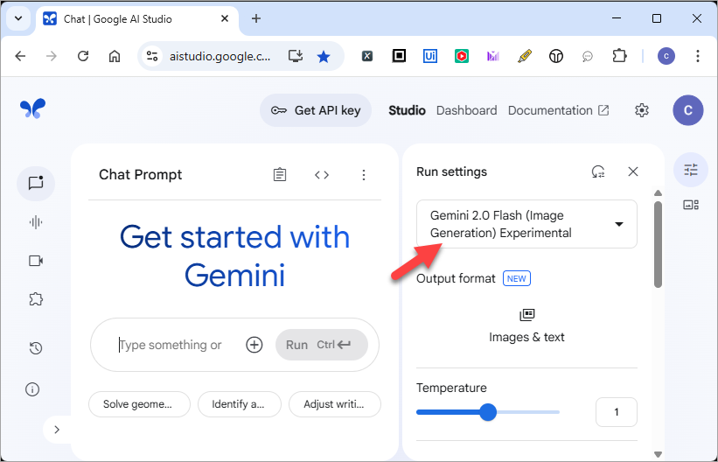Open the Chrome three-dot menu
The image size is (718, 462).
[697, 56]
